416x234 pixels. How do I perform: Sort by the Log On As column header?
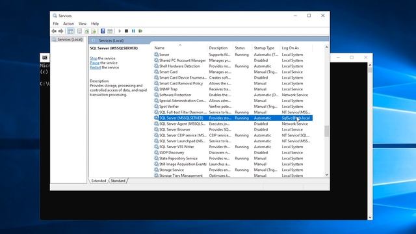click(x=296, y=47)
